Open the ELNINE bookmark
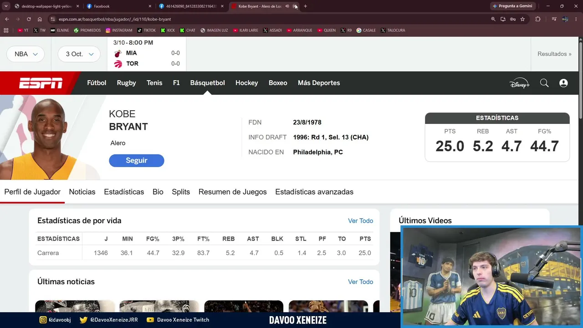The image size is (583, 328). click(x=60, y=31)
